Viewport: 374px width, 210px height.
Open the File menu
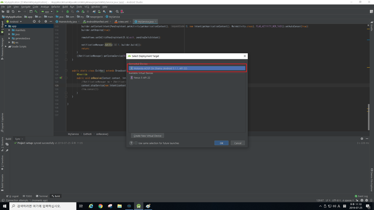3,7
